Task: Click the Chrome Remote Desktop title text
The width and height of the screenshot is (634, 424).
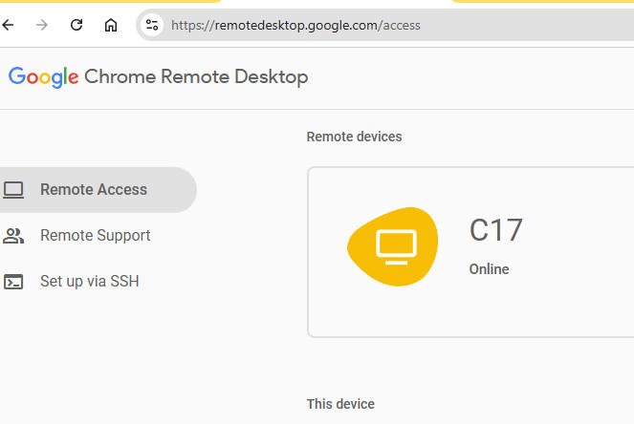Action: (x=196, y=77)
